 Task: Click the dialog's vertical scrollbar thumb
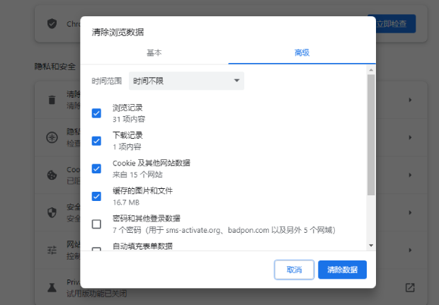371,134
